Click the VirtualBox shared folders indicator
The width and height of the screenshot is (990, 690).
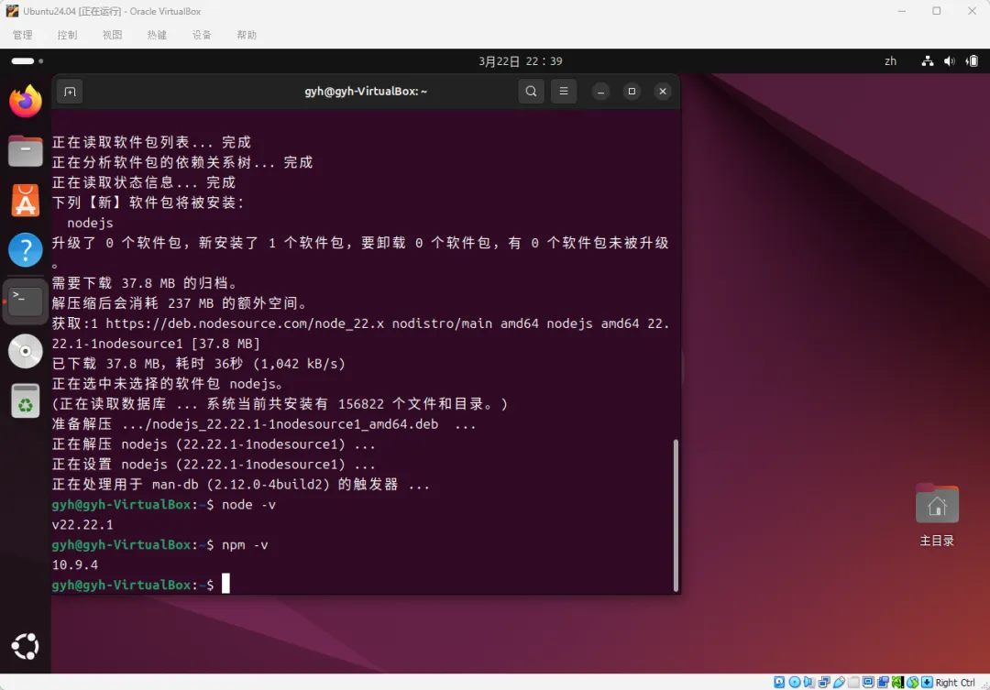click(x=853, y=682)
